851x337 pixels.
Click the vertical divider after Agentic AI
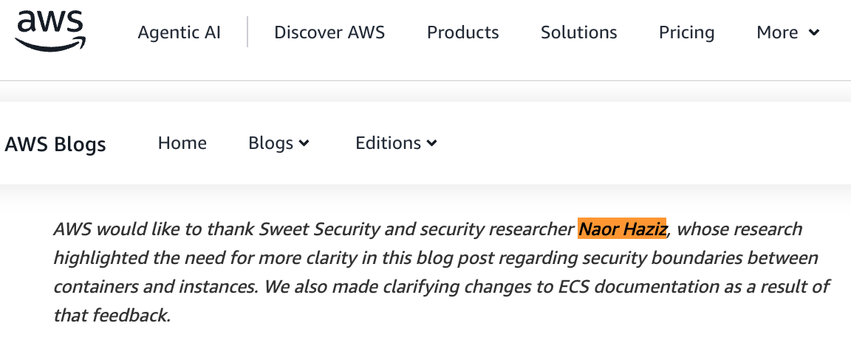247,32
